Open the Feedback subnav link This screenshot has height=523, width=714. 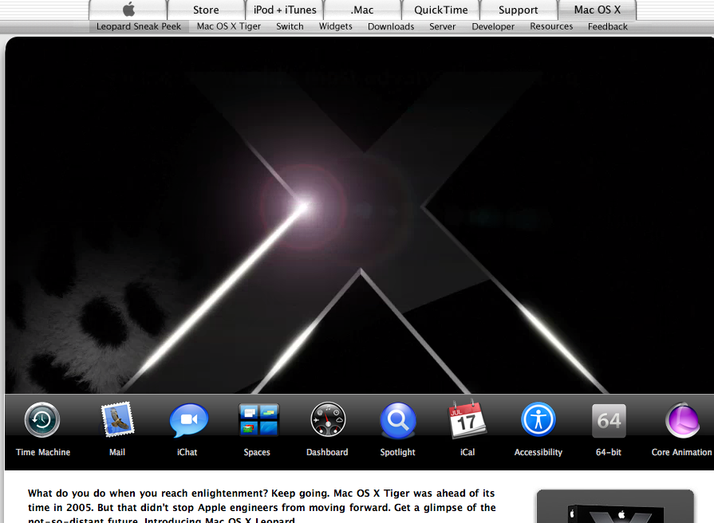pos(607,26)
